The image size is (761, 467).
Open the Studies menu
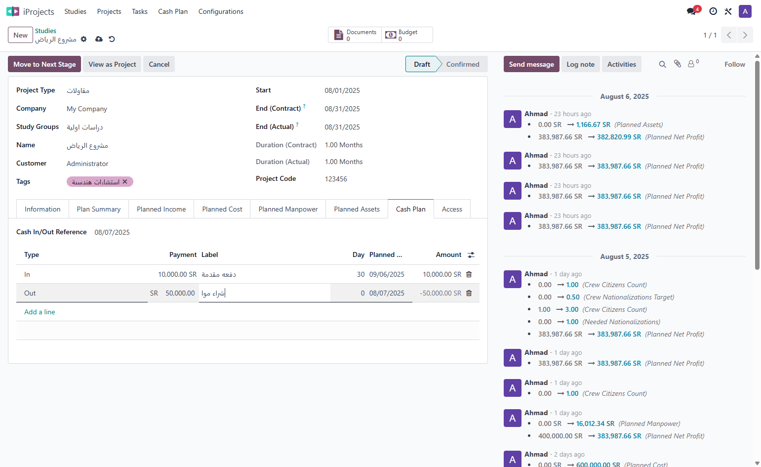click(75, 11)
